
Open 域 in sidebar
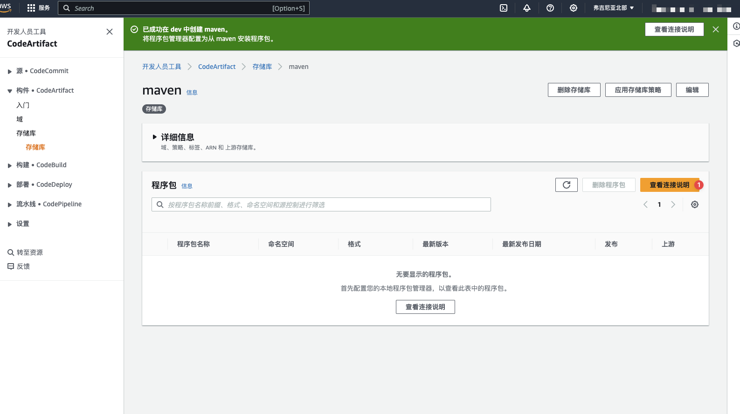(20, 119)
